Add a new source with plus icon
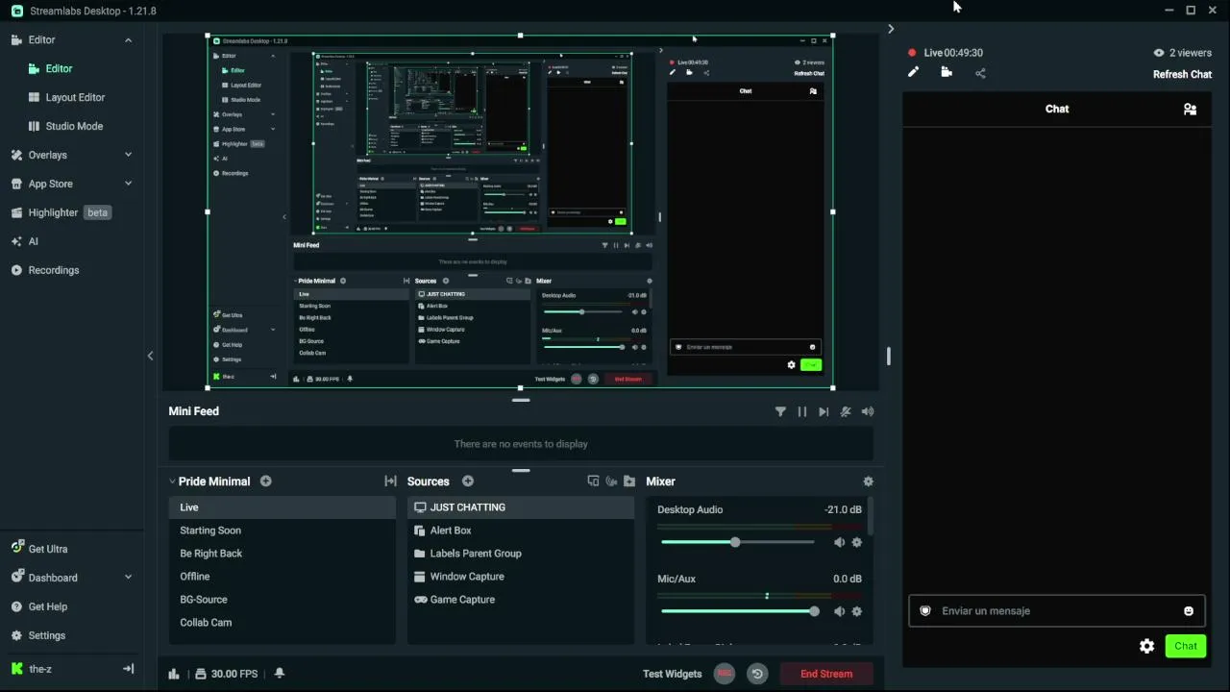This screenshot has width=1230, height=692. 468,482
